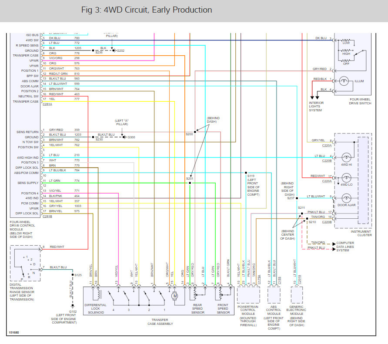Viewport: 388px width, 344px height.
Task: Click the LT BLU/WHT 999 wire label
Action: tap(64, 83)
